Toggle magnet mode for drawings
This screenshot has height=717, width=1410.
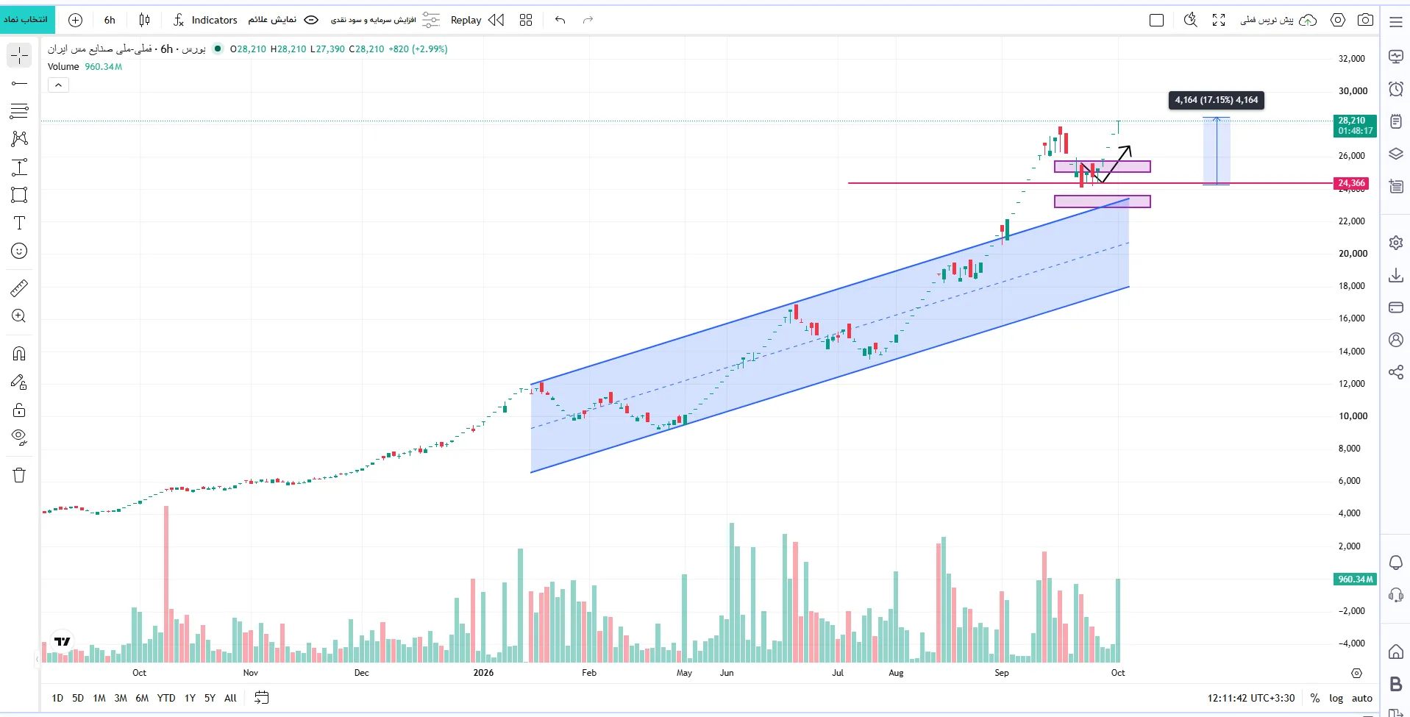click(x=19, y=354)
